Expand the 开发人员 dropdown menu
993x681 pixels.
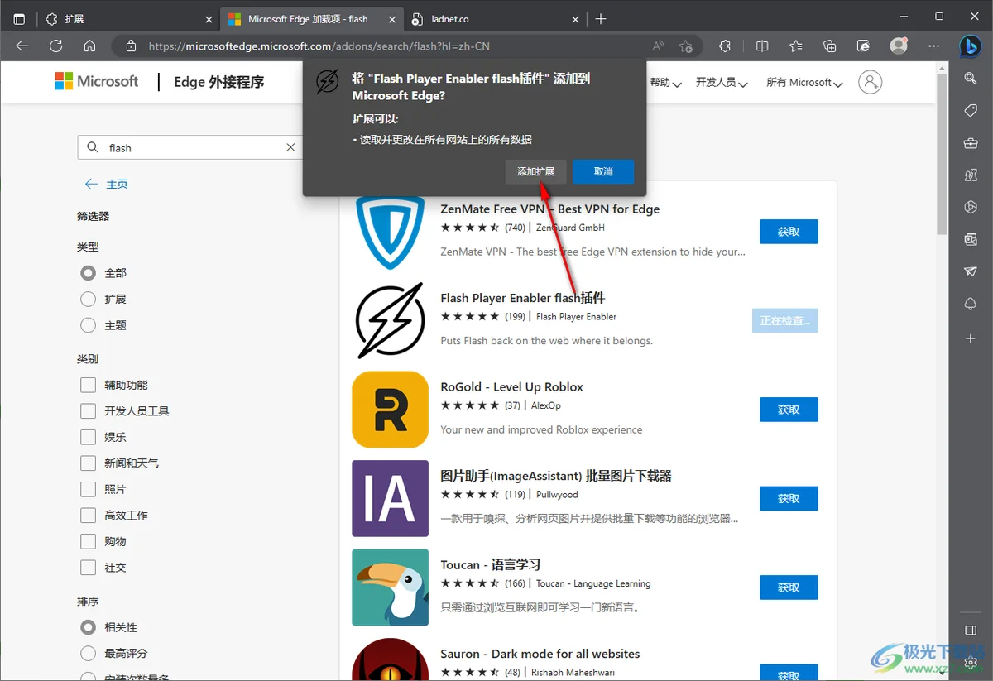pyautogui.click(x=722, y=83)
